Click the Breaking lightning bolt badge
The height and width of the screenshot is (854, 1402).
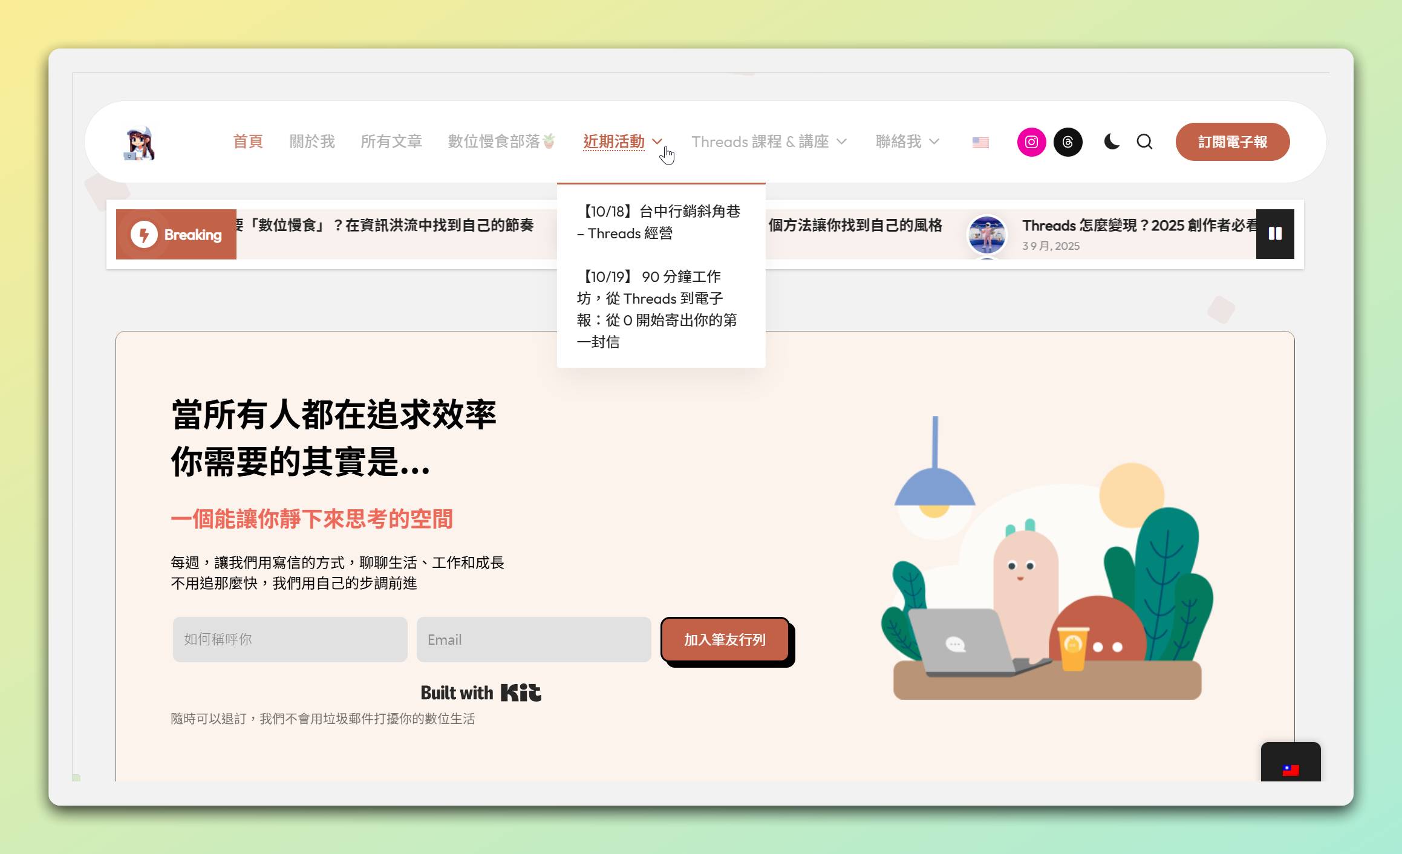pyautogui.click(x=145, y=234)
